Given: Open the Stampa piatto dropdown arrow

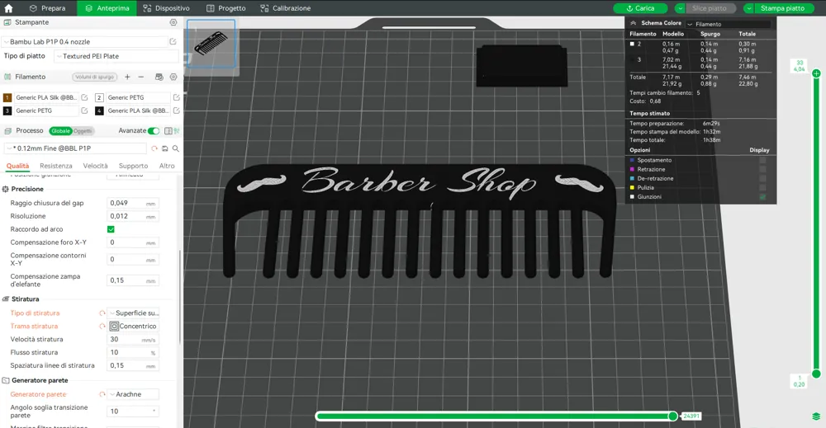Looking at the screenshot, I should [x=748, y=8].
